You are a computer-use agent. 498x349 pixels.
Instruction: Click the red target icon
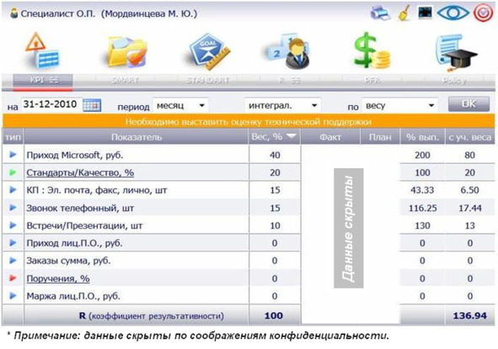(x=483, y=13)
